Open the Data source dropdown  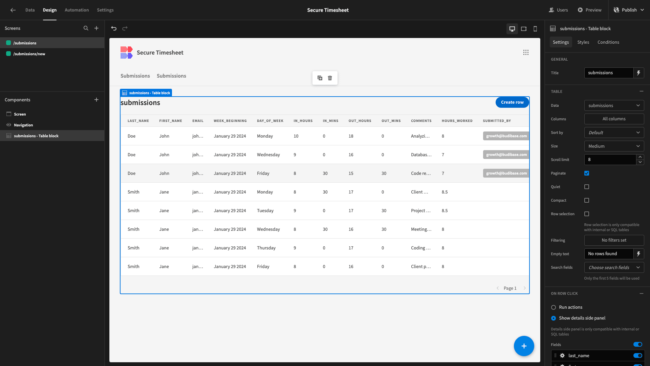tap(614, 105)
